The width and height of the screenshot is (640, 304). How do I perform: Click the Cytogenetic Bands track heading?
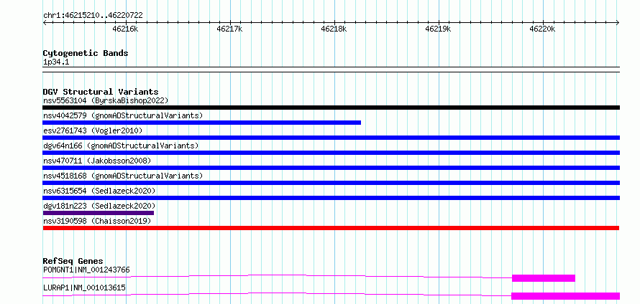tap(86, 53)
